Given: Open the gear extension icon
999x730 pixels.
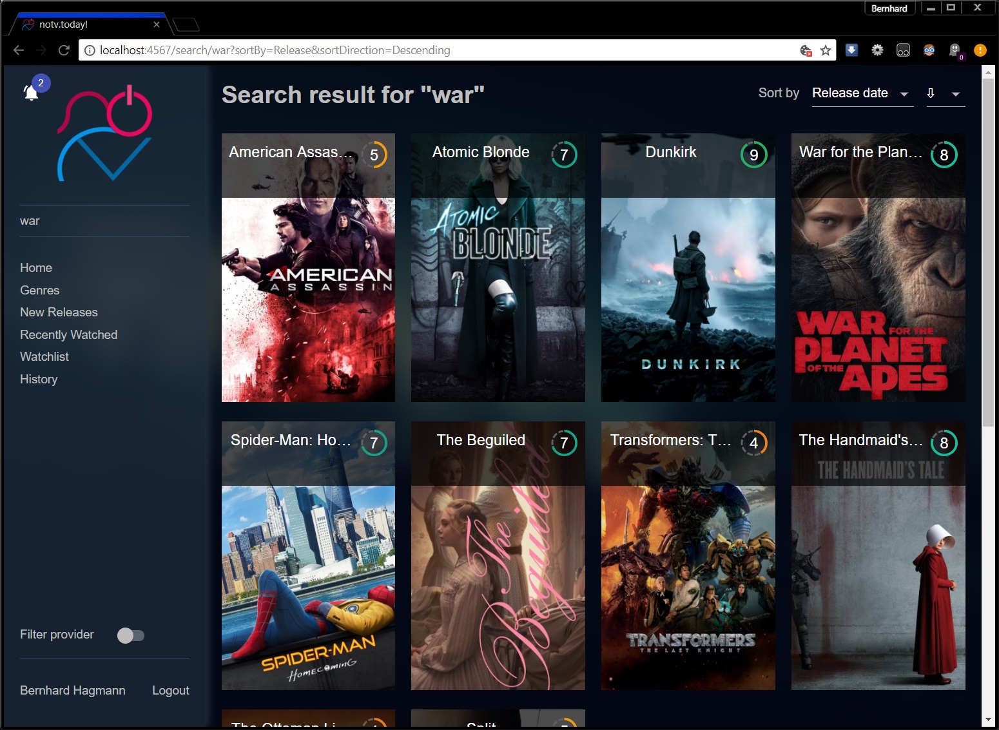Looking at the screenshot, I should pyautogui.click(x=877, y=50).
